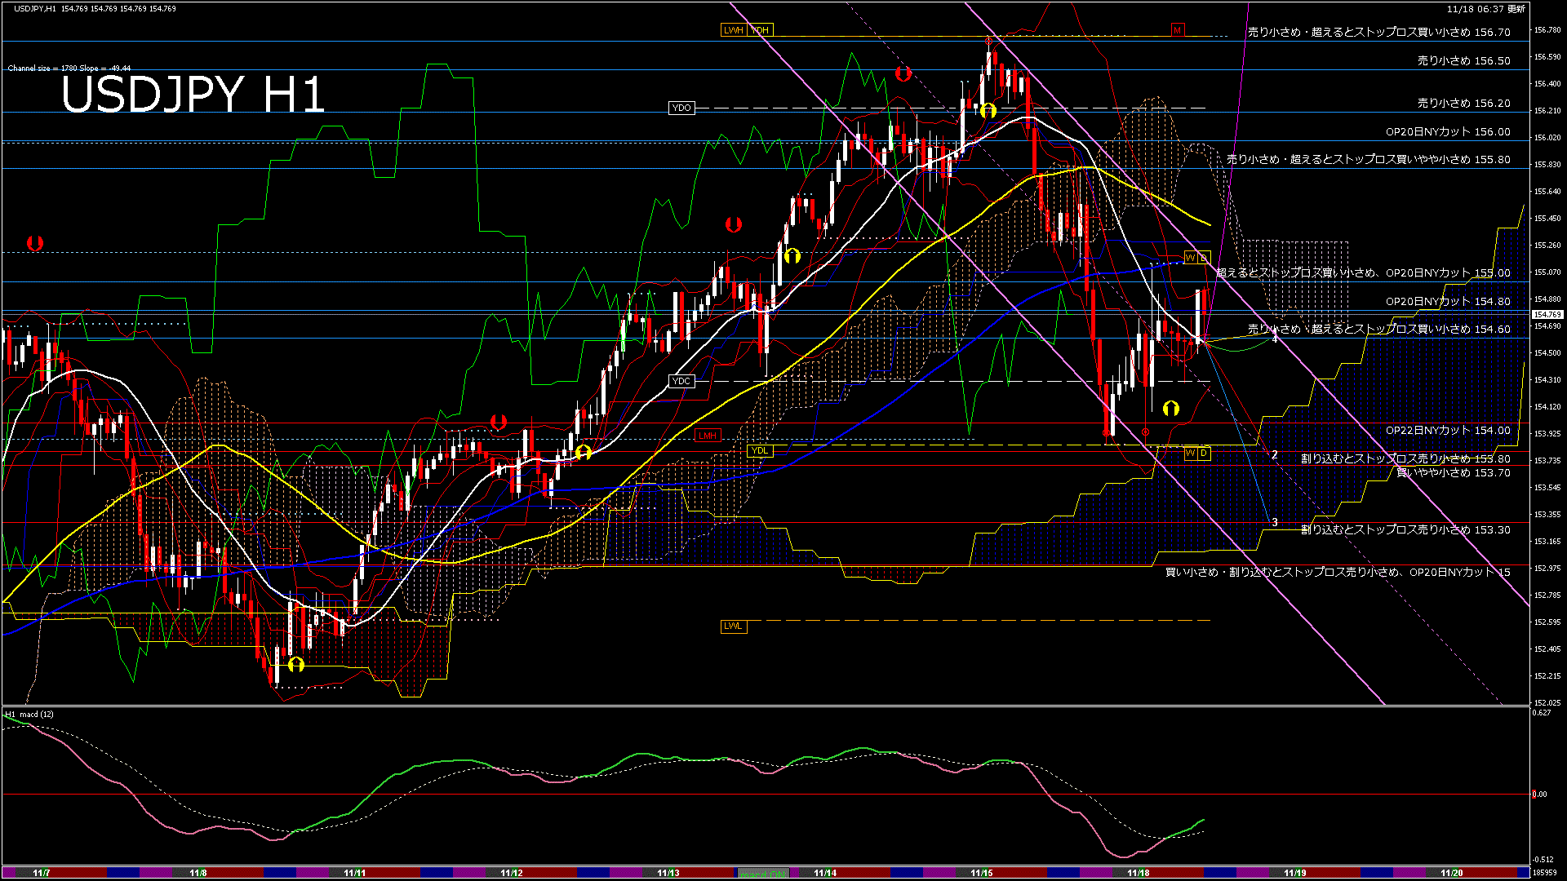Click the current price tag 154.769
Viewport: 1567px width, 881px height.
coord(1547,314)
